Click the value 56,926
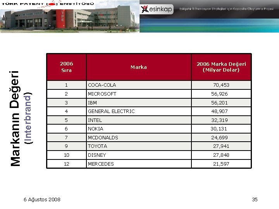The image size is (279, 209). 219,94
